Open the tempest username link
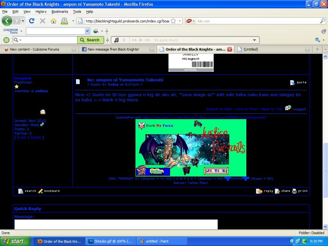328x246 pixels. click(x=23, y=78)
